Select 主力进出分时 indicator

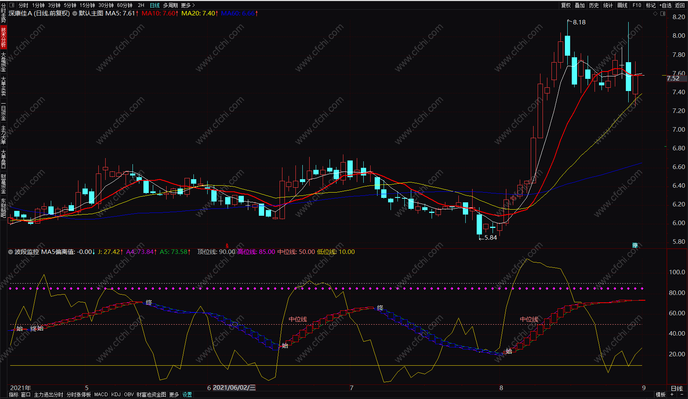coord(48,395)
